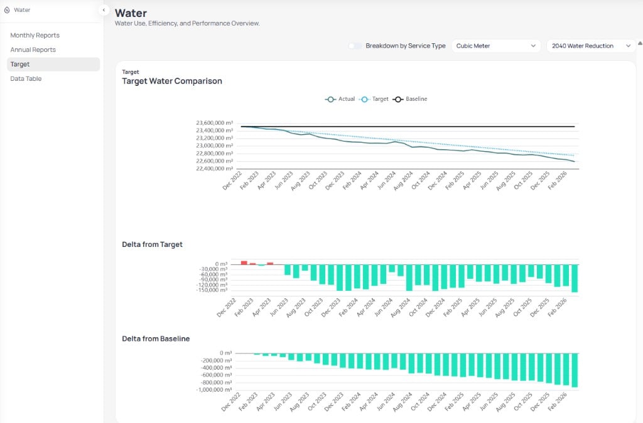
Task: Click the 22,400,000 m³ axis label
Action: (x=215, y=169)
